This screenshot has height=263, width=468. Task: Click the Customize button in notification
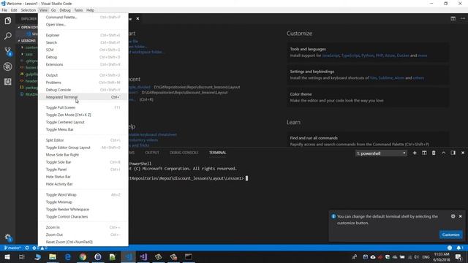coord(450,235)
